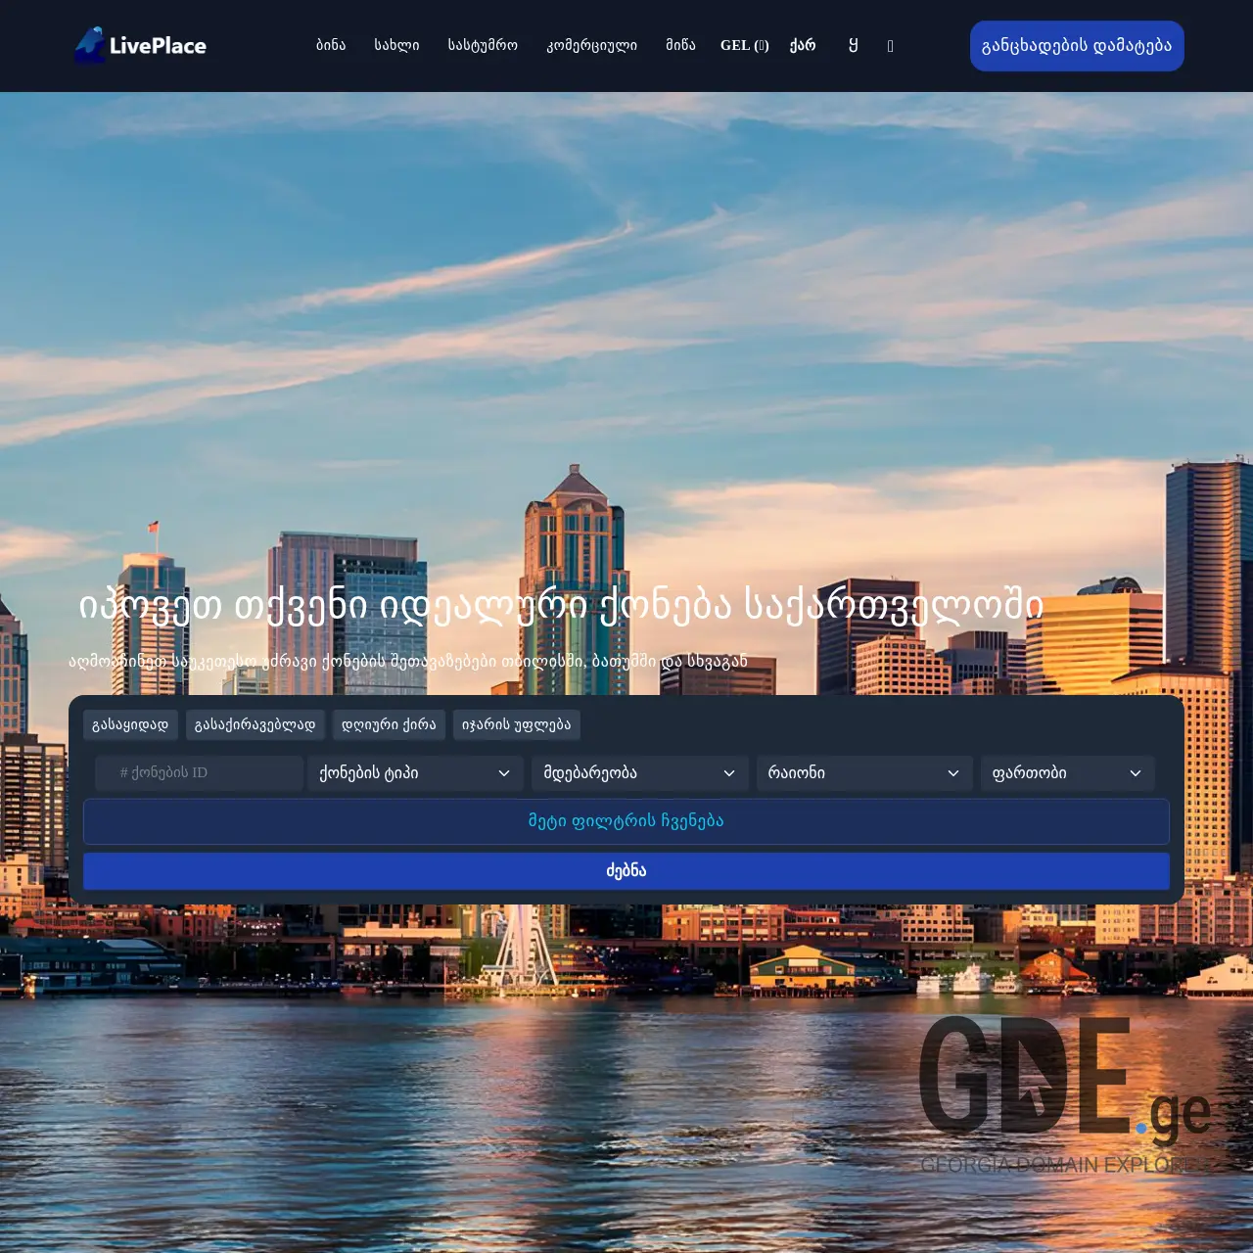Expand the "მდებარეობა" location dropdown

pyautogui.click(x=638, y=772)
